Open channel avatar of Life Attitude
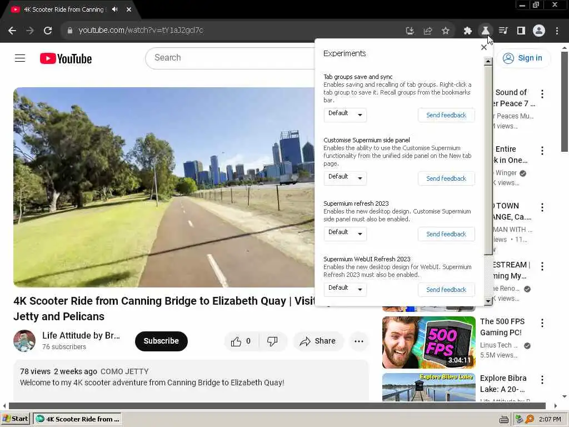The width and height of the screenshot is (569, 427). point(24,341)
